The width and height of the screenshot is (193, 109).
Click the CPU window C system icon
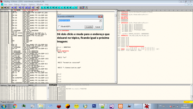coord(2,4)
